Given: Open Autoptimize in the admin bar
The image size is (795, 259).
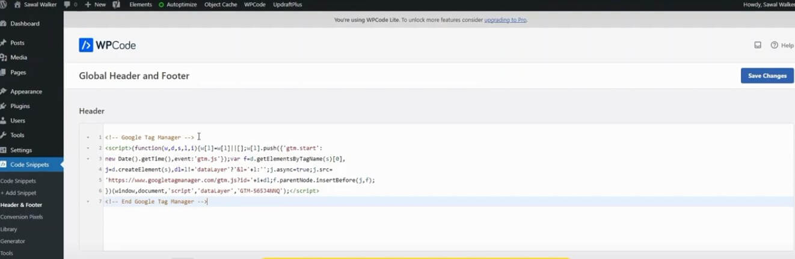Looking at the screenshot, I should (x=179, y=4).
